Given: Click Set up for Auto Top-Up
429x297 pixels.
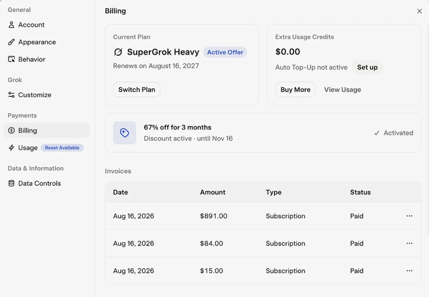Looking at the screenshot, I should click(367, 67).
